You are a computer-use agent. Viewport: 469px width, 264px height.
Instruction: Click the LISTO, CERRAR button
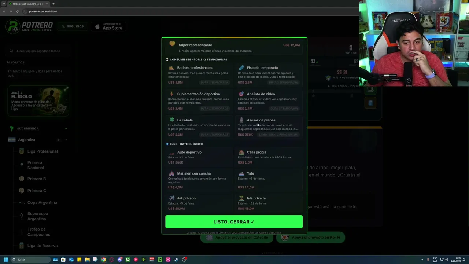point(234,222)
